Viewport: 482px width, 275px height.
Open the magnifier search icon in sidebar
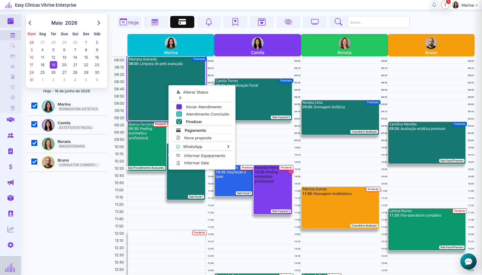13,46
